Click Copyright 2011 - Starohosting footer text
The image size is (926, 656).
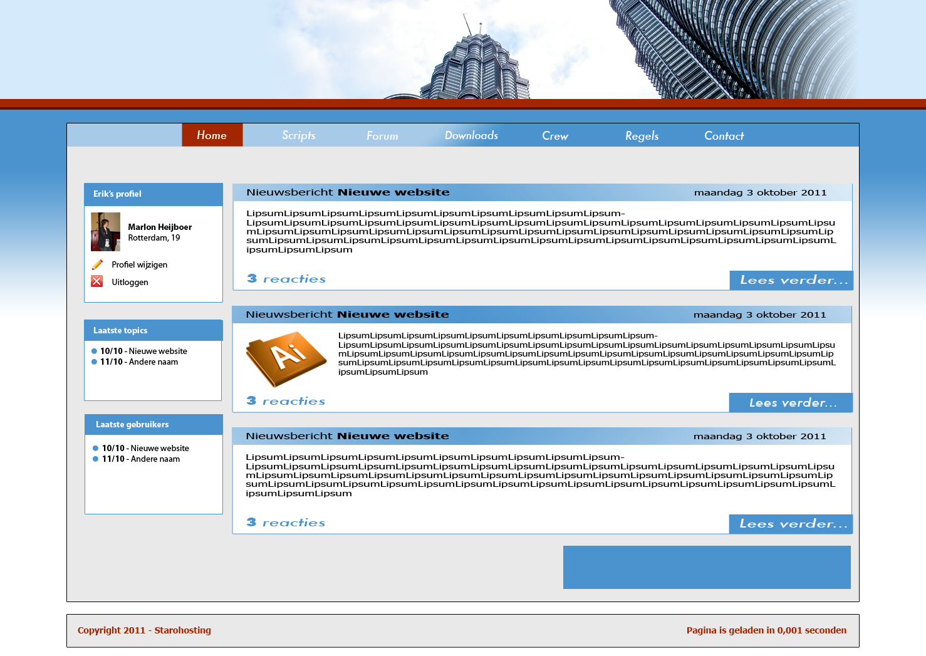coord(144,630)
